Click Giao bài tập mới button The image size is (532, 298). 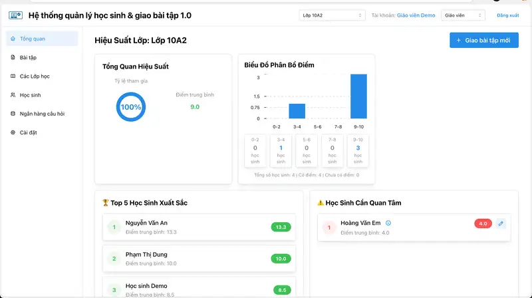(x=484, y=41)
